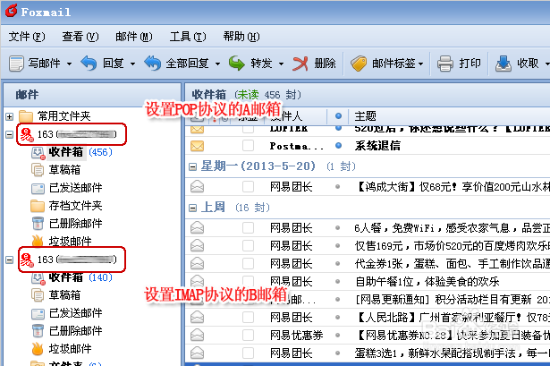This screenshot has height=366, width=550.
Task: Click read-status column header dot
Action: coord(338,115)
